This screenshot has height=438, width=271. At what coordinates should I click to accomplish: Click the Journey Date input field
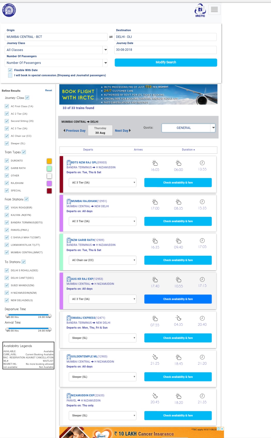pyautogui.click(x=165, y=50)
